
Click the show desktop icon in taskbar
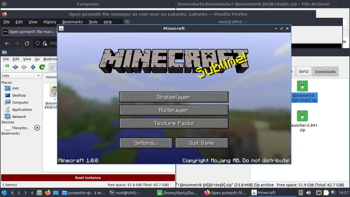coord(56,193)
